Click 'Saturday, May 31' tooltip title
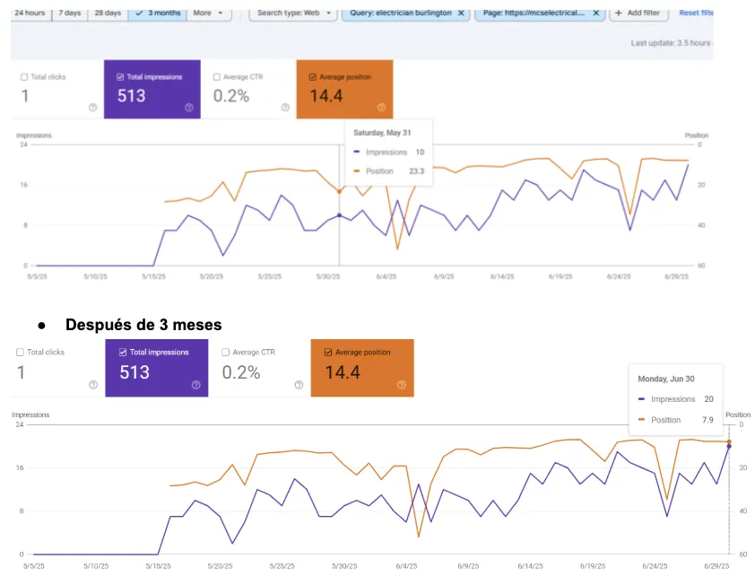Viewport: 755px width, 576px height. click(382, 133)
